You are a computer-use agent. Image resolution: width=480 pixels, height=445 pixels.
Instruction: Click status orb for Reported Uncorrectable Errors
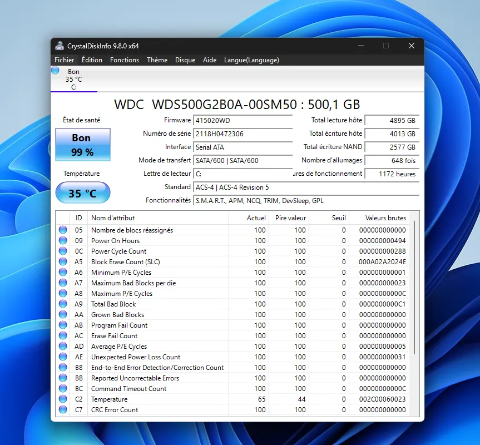(x=63, y=377)
